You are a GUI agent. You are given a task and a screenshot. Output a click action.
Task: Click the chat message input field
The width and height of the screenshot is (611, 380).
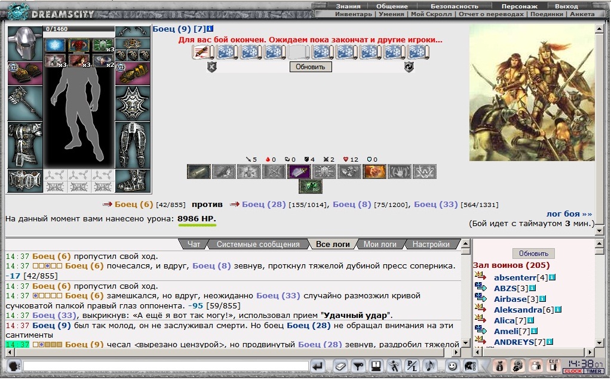166,366
